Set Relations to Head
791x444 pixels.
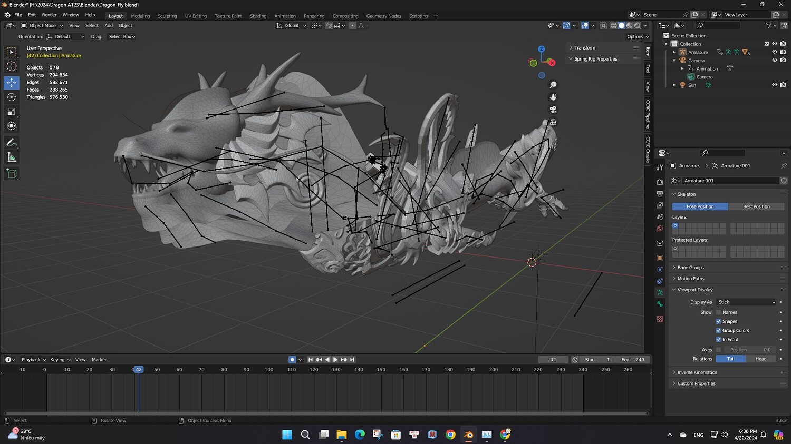[760, 359]
